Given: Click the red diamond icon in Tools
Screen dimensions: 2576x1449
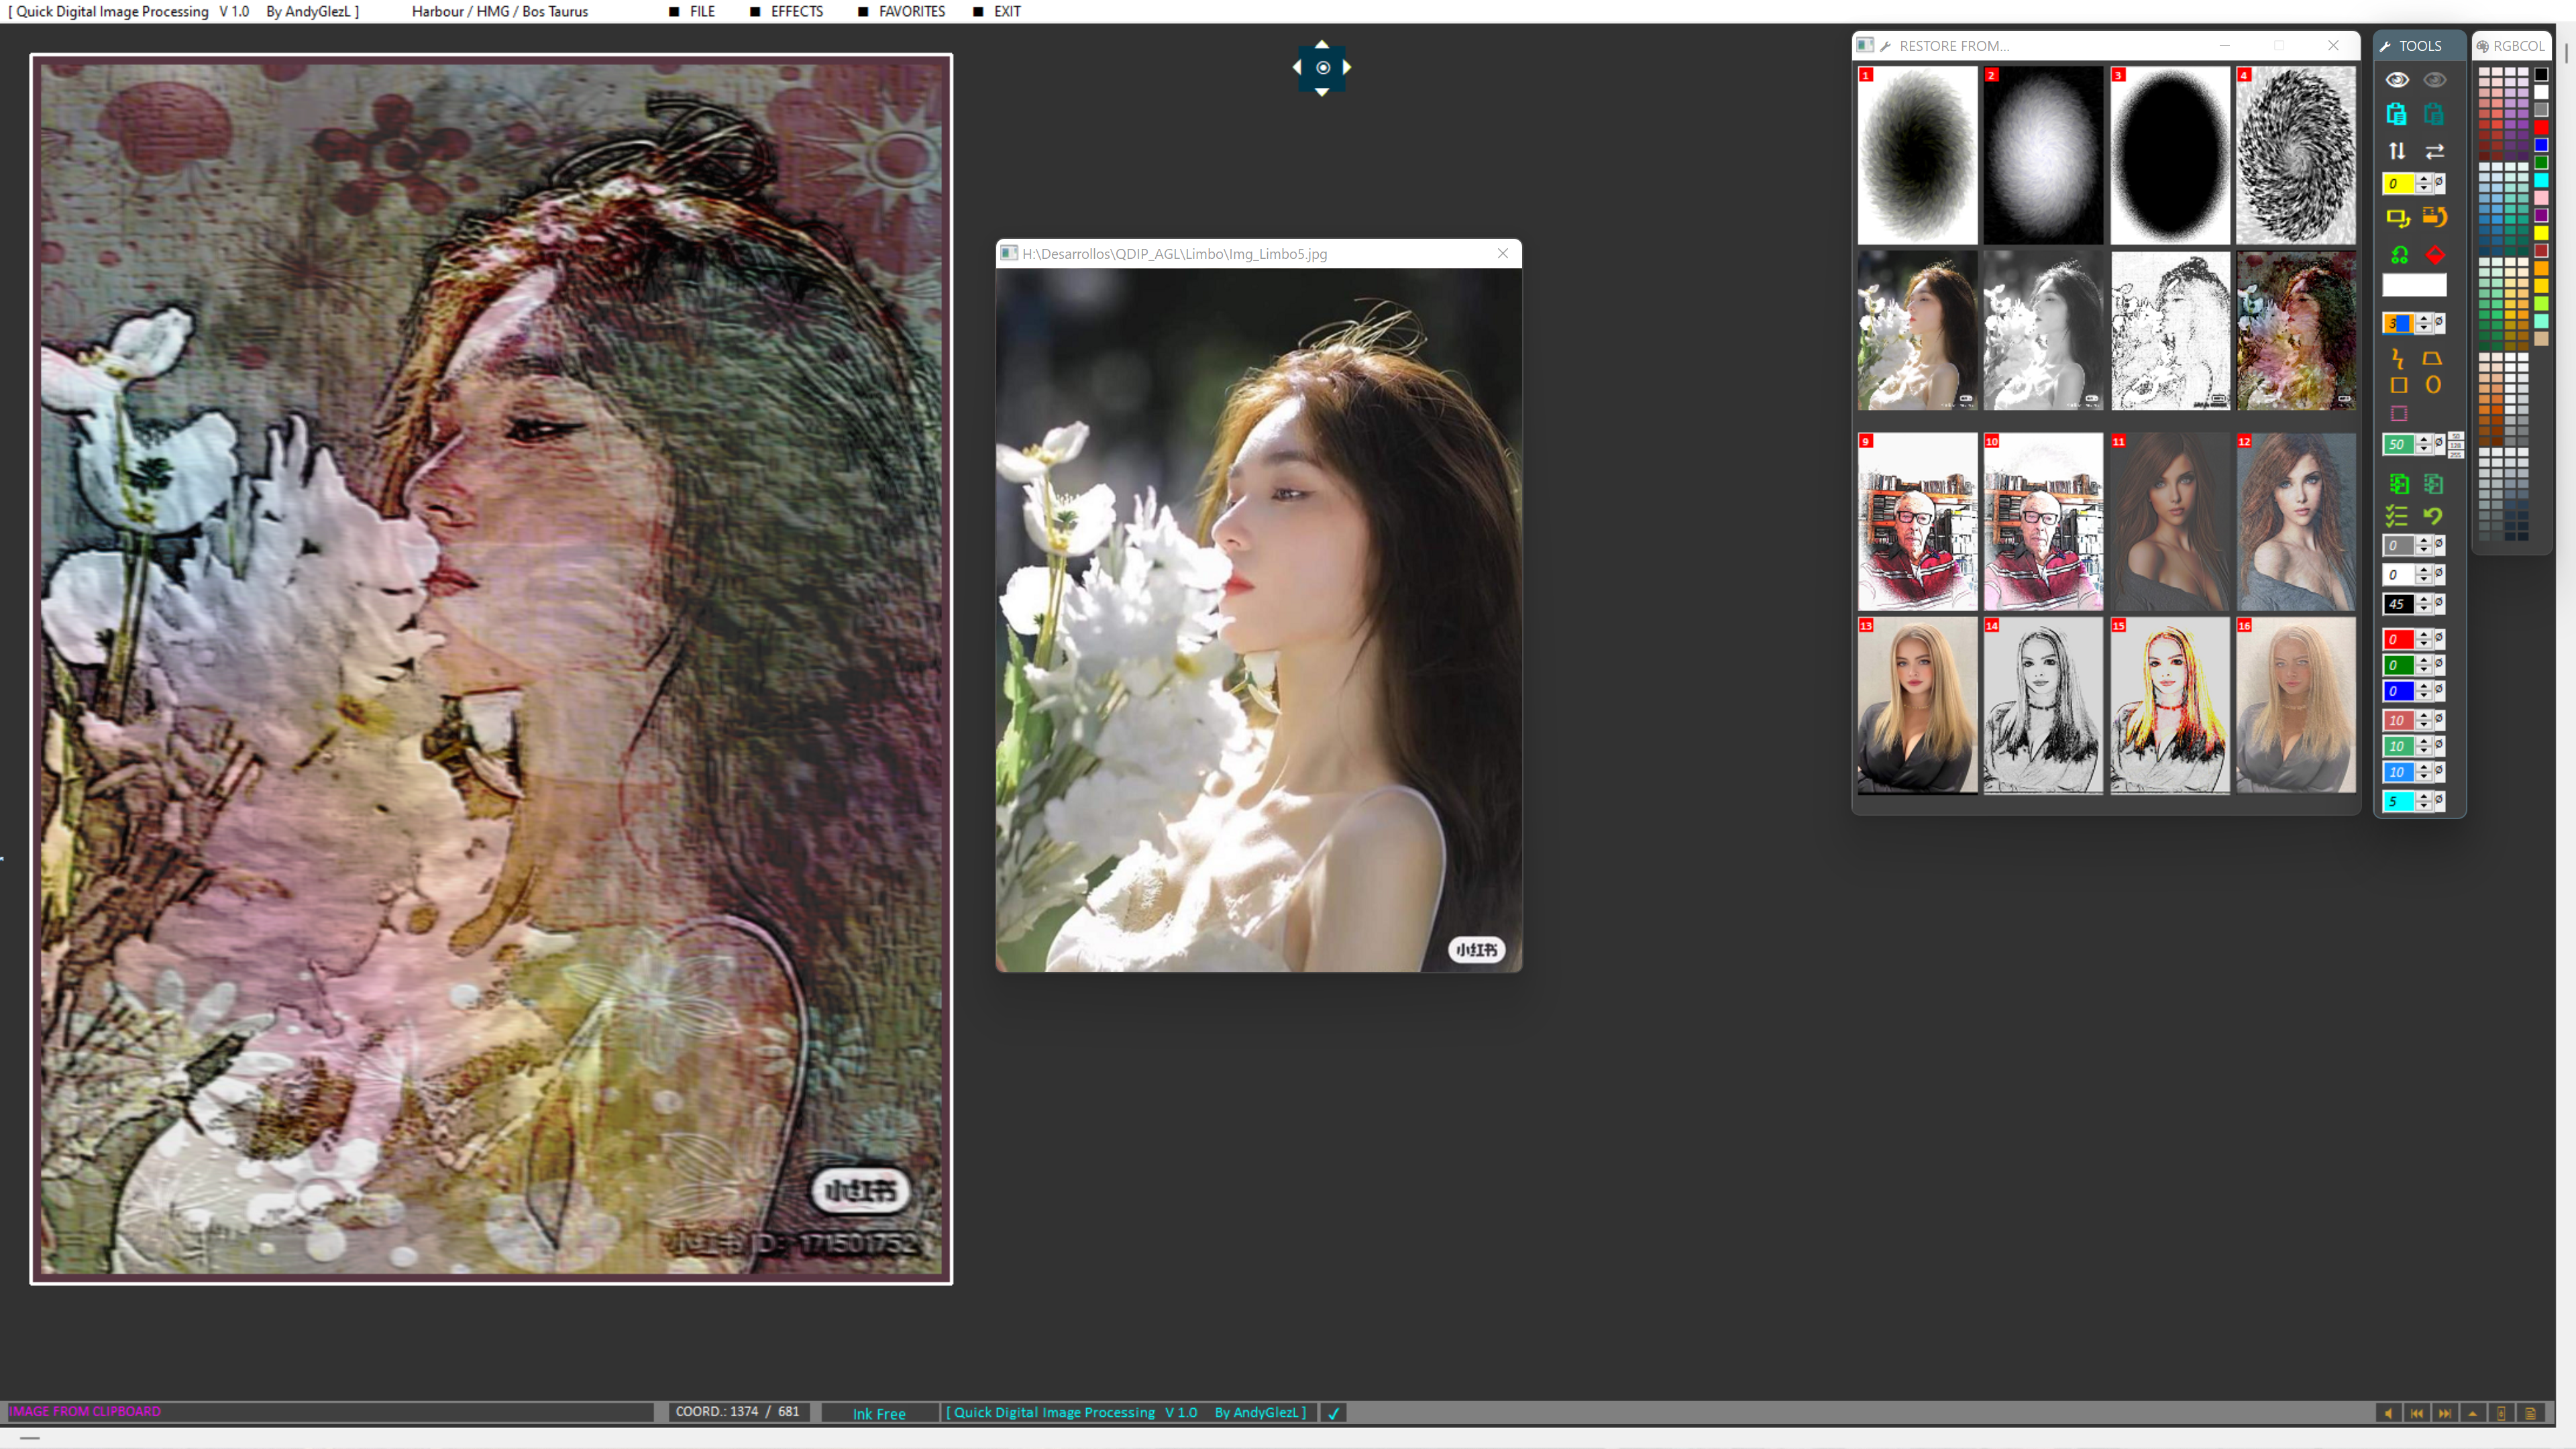Looking at the screenshot, I should [2435, 255].
